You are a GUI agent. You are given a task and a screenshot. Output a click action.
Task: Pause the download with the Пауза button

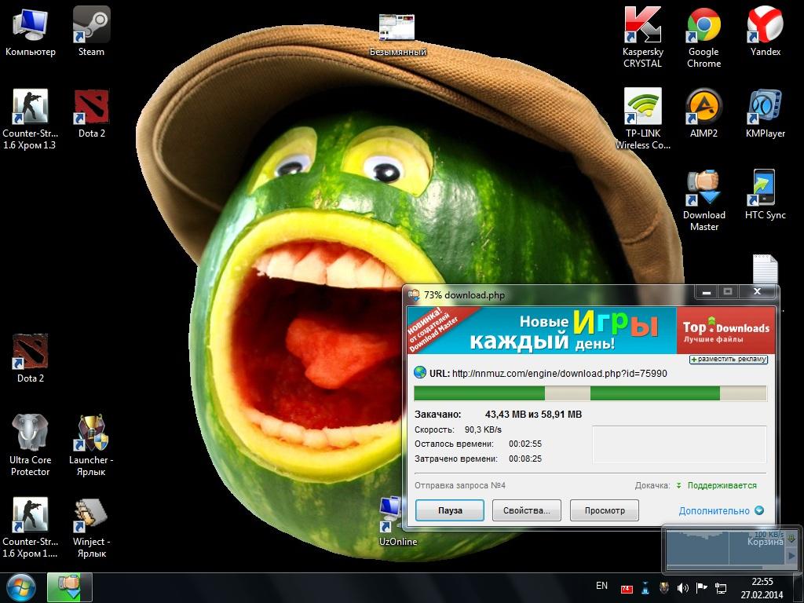(450, 510)
